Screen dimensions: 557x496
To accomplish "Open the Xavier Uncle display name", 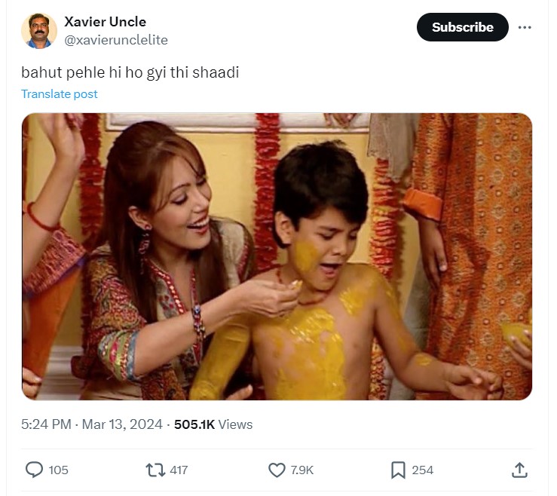I will click(106, 22).
